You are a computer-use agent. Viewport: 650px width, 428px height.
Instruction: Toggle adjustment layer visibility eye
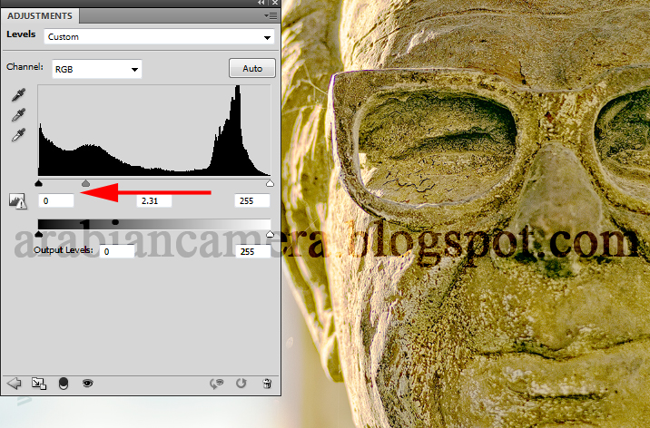click(x=87, y=384)
